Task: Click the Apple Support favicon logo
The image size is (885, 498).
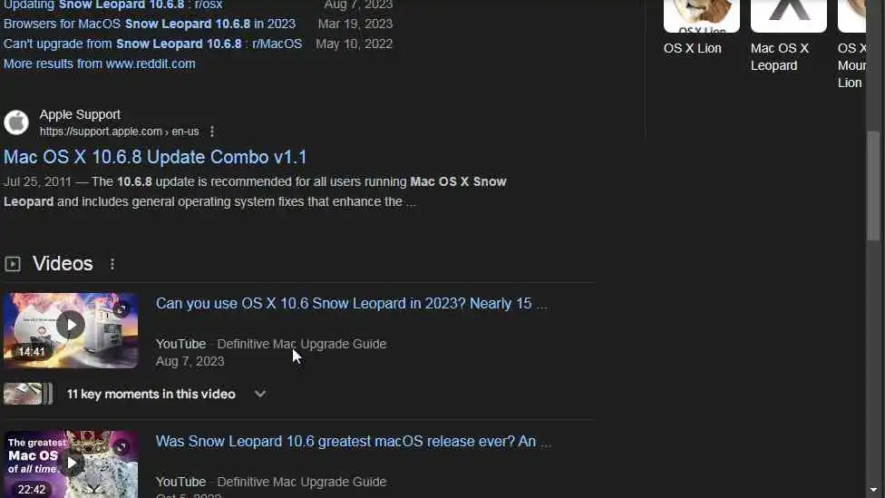Action: pyautogui.click(x=16, y=122)
